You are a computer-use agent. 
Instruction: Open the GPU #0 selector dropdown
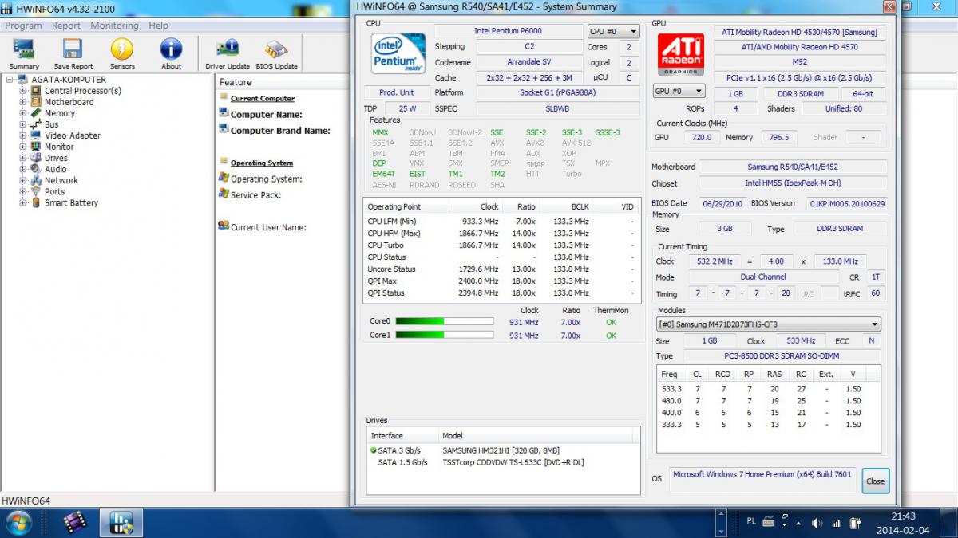(x=679, y=91)
